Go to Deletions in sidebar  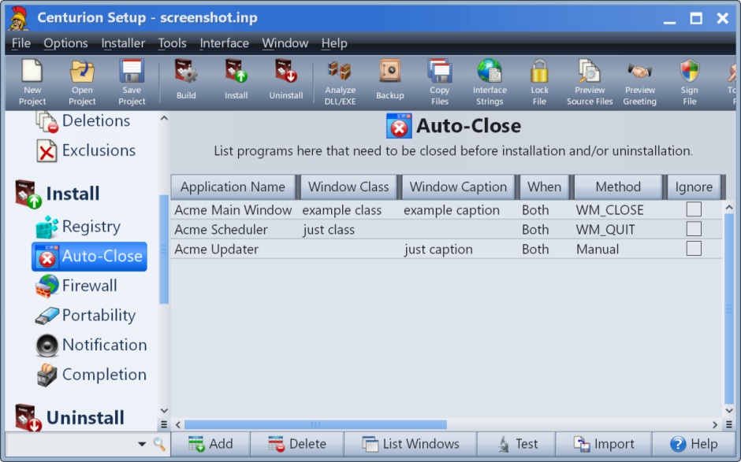pos(84,121)
